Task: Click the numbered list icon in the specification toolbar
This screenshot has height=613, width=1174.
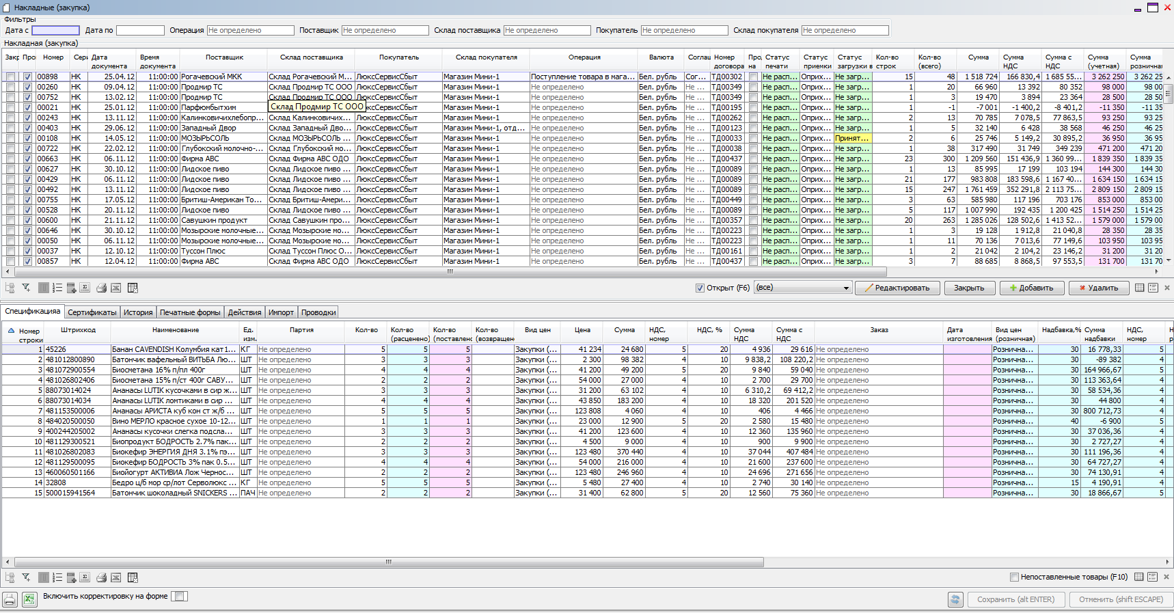Action: 57,577
